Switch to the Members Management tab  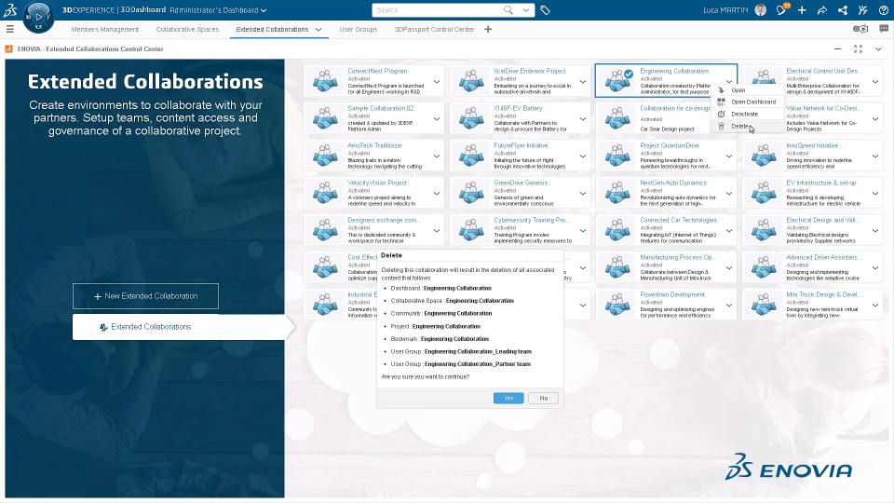pos(105,29)
